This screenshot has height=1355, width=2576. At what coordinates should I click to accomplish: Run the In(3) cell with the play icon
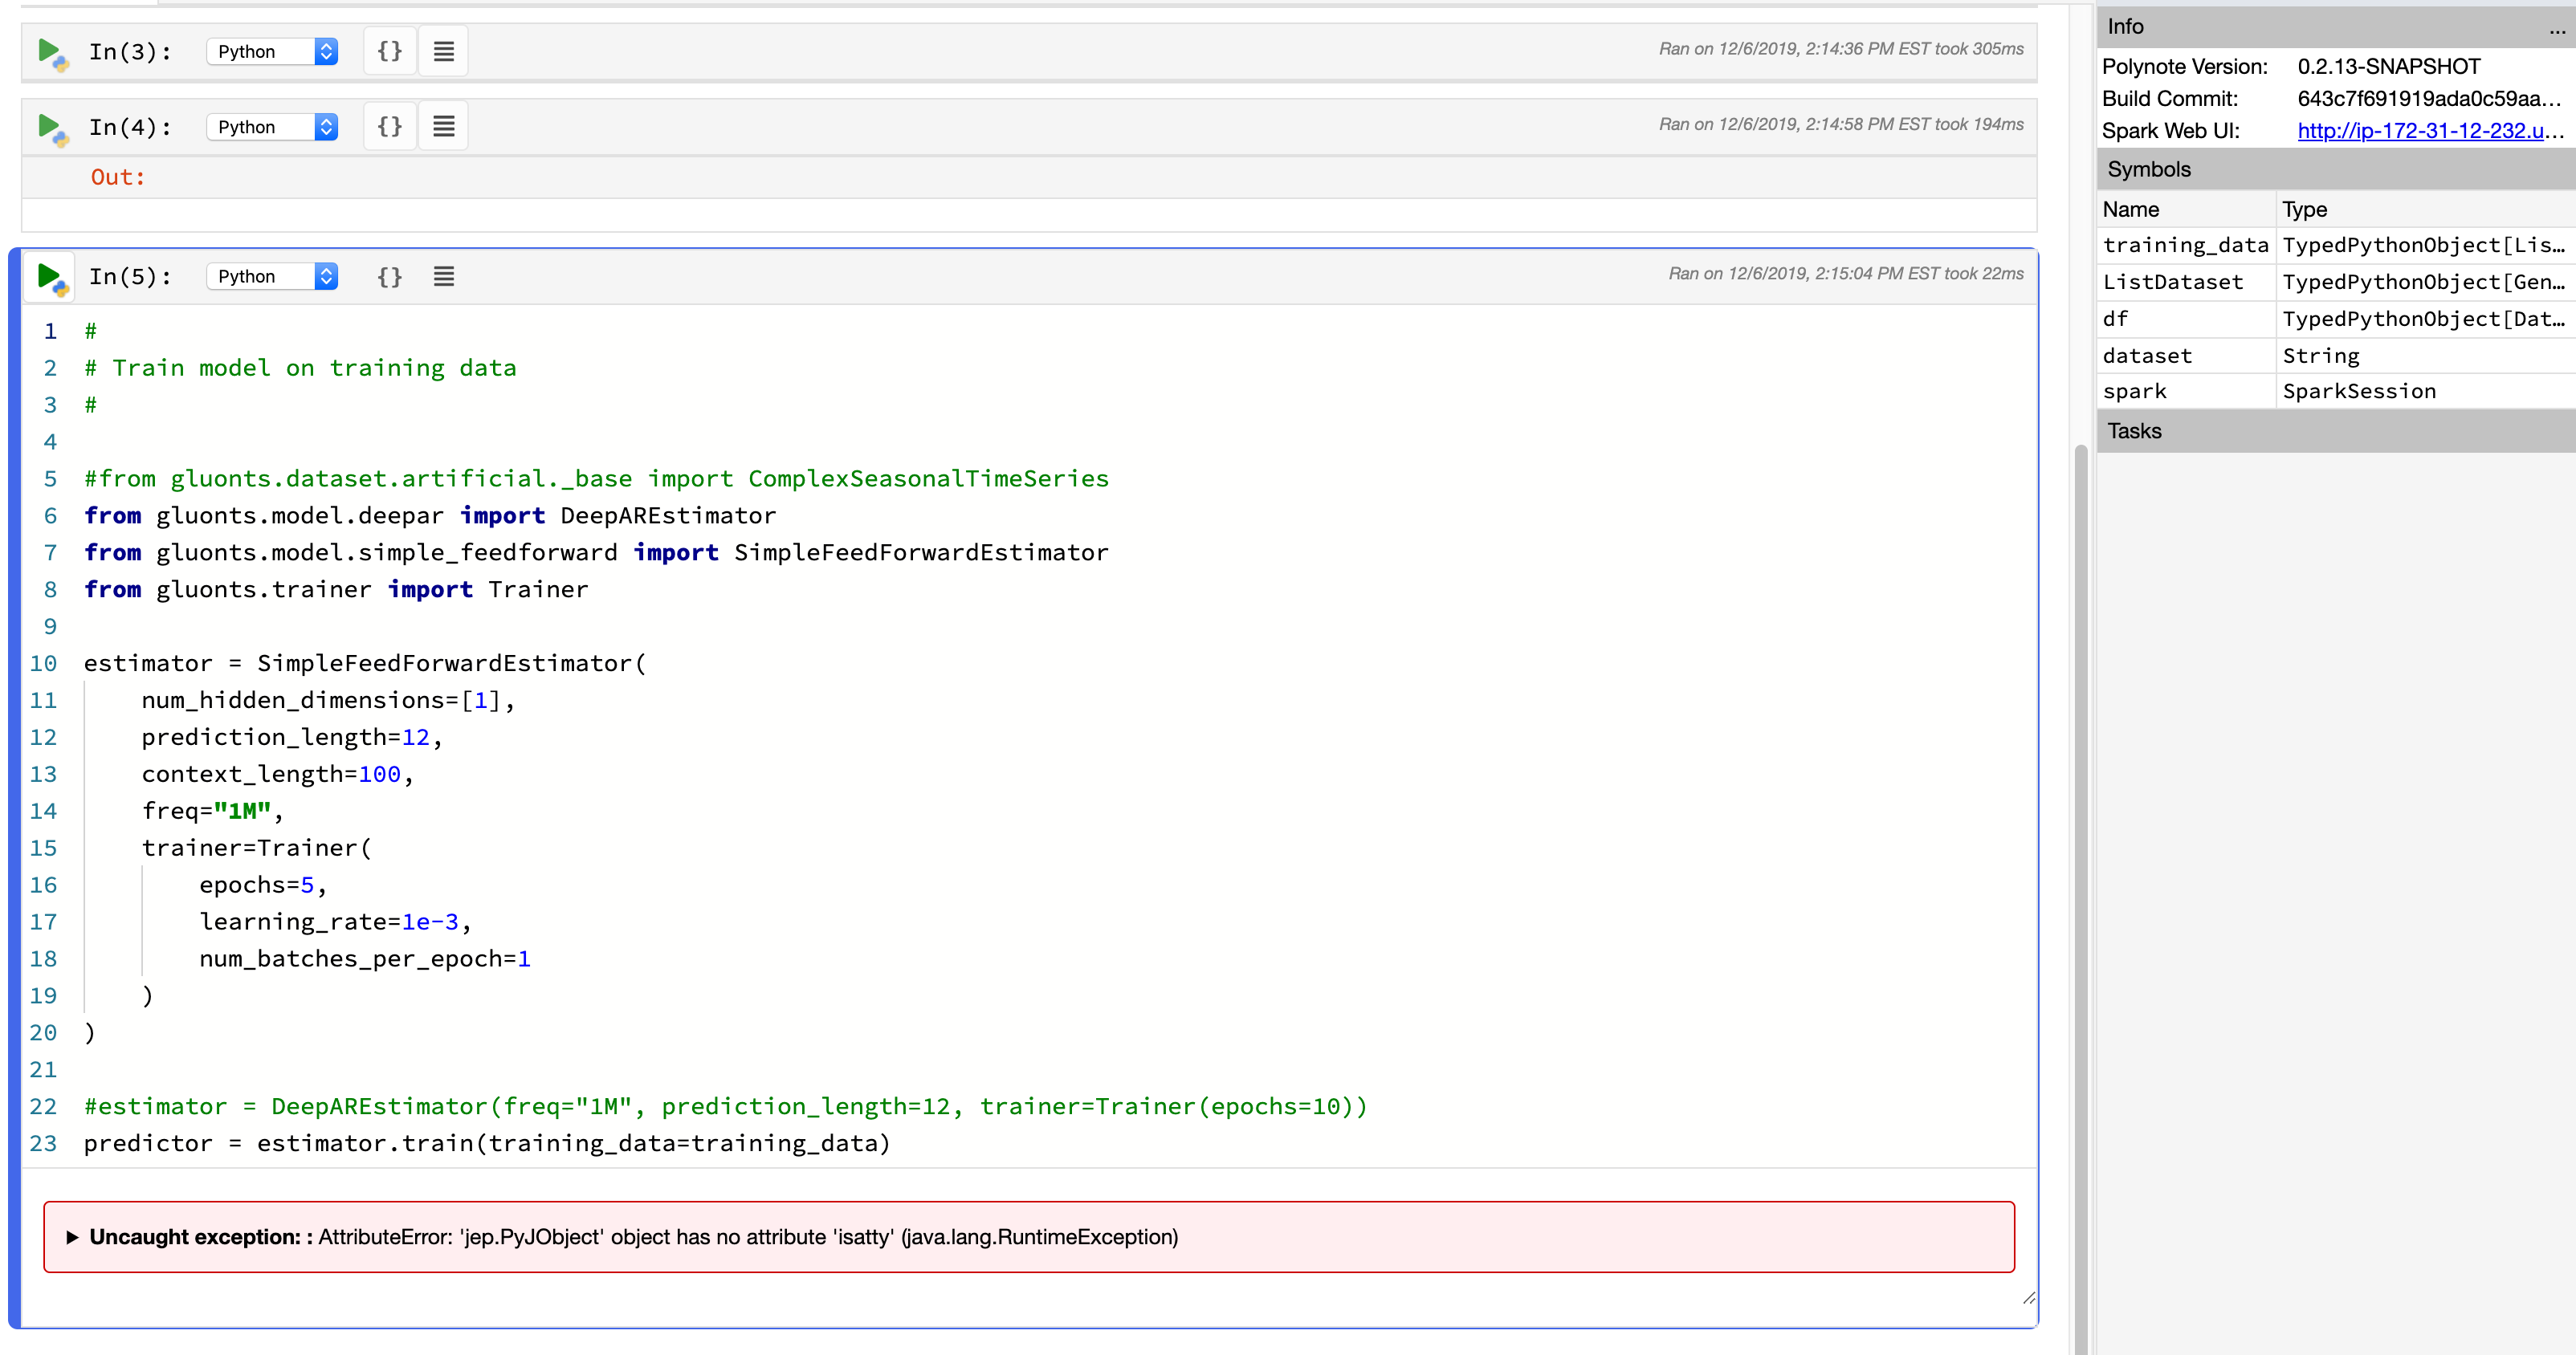point(49,50)
